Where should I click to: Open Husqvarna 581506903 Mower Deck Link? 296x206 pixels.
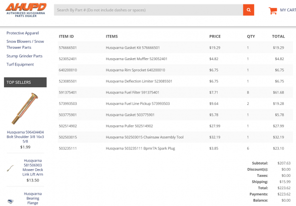33,168
